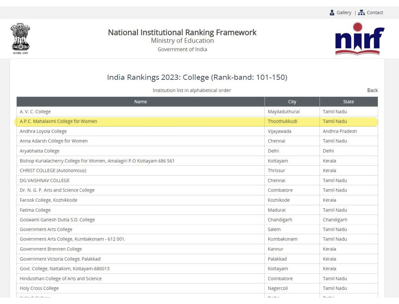Select A. V. C. College row name
Screen dimensions: 399x304
35,112
